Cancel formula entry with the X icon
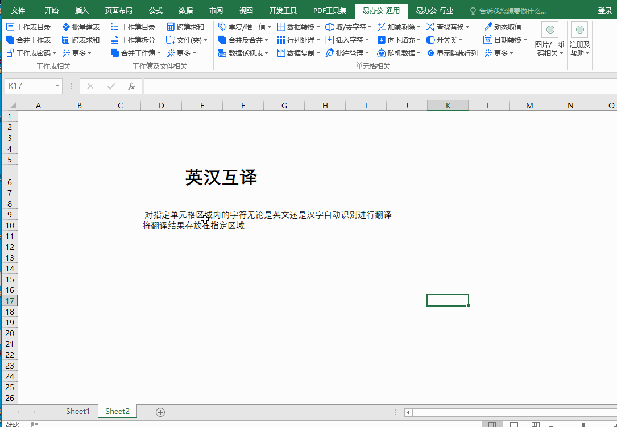The height and width of the screenshot is (427, 617). click(x=90, y=86)
